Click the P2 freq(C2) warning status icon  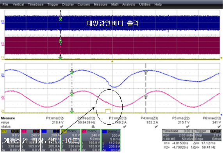click(x=93, y=126)
